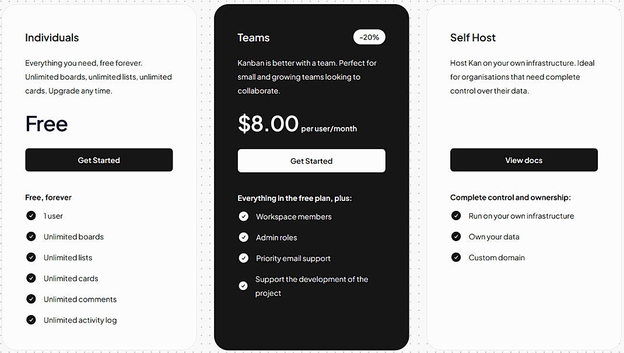624x353 pixels.
Task: Click the checkmark icon beside Custom domain
Action: (x=456, y=257)
